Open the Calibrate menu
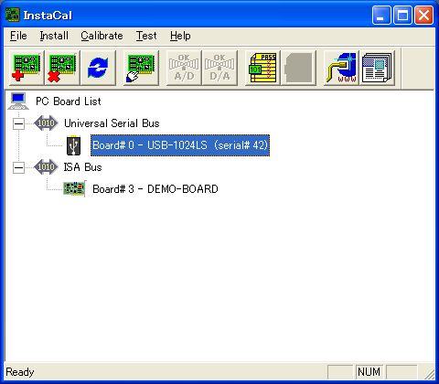 pos(102,36)
